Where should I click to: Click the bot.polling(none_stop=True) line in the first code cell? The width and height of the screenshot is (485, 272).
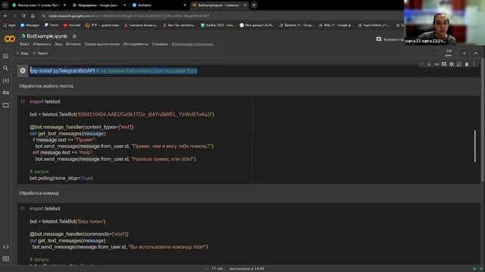(x=61, y=178)
